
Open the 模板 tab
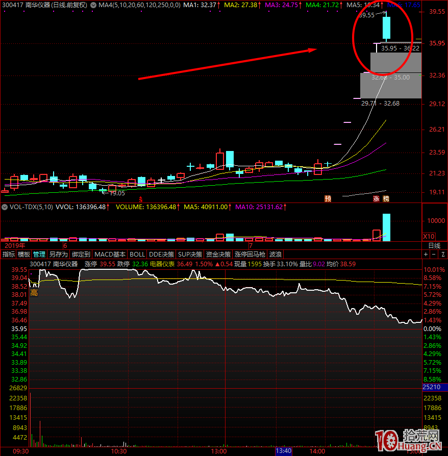coord(24,255)
